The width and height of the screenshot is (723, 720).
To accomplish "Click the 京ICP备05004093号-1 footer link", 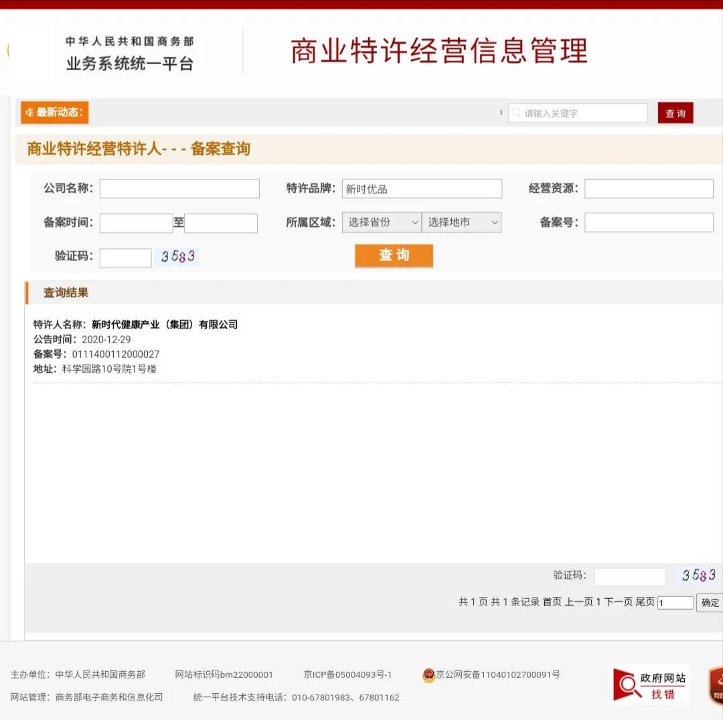I will [347, 674].
